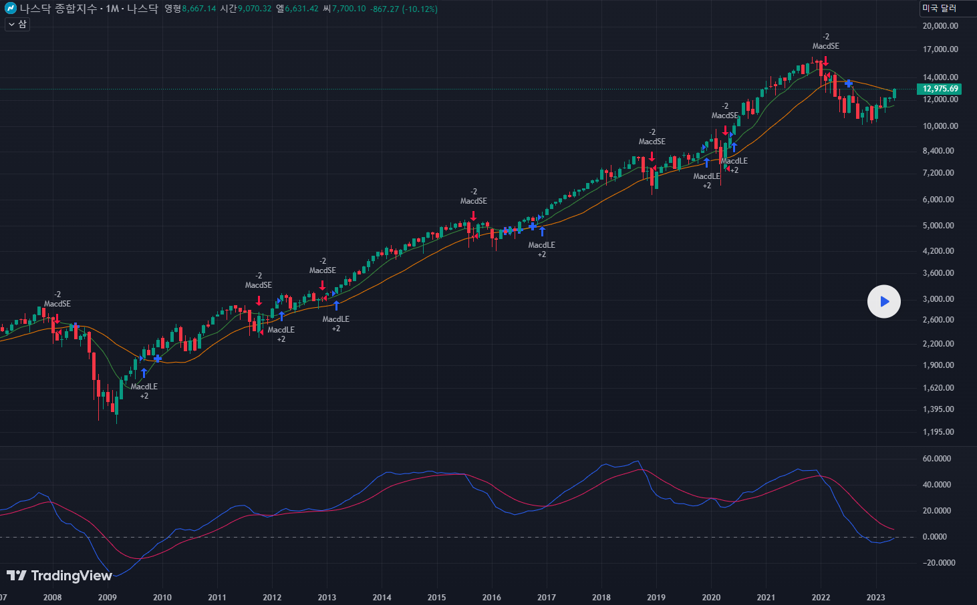Click the 2023 time axis label

tap(875, 598)
